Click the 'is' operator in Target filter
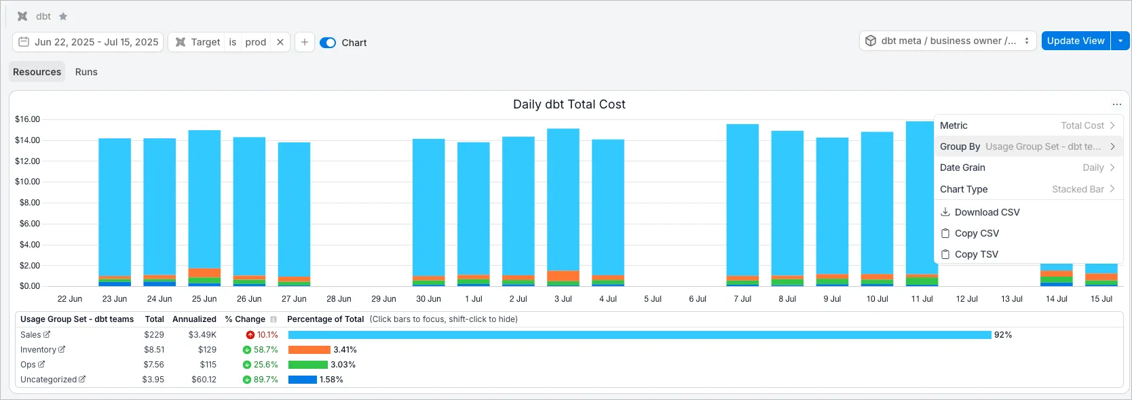Image resolution: width=1132 pixels, height=400 pixels. [233, 42]
